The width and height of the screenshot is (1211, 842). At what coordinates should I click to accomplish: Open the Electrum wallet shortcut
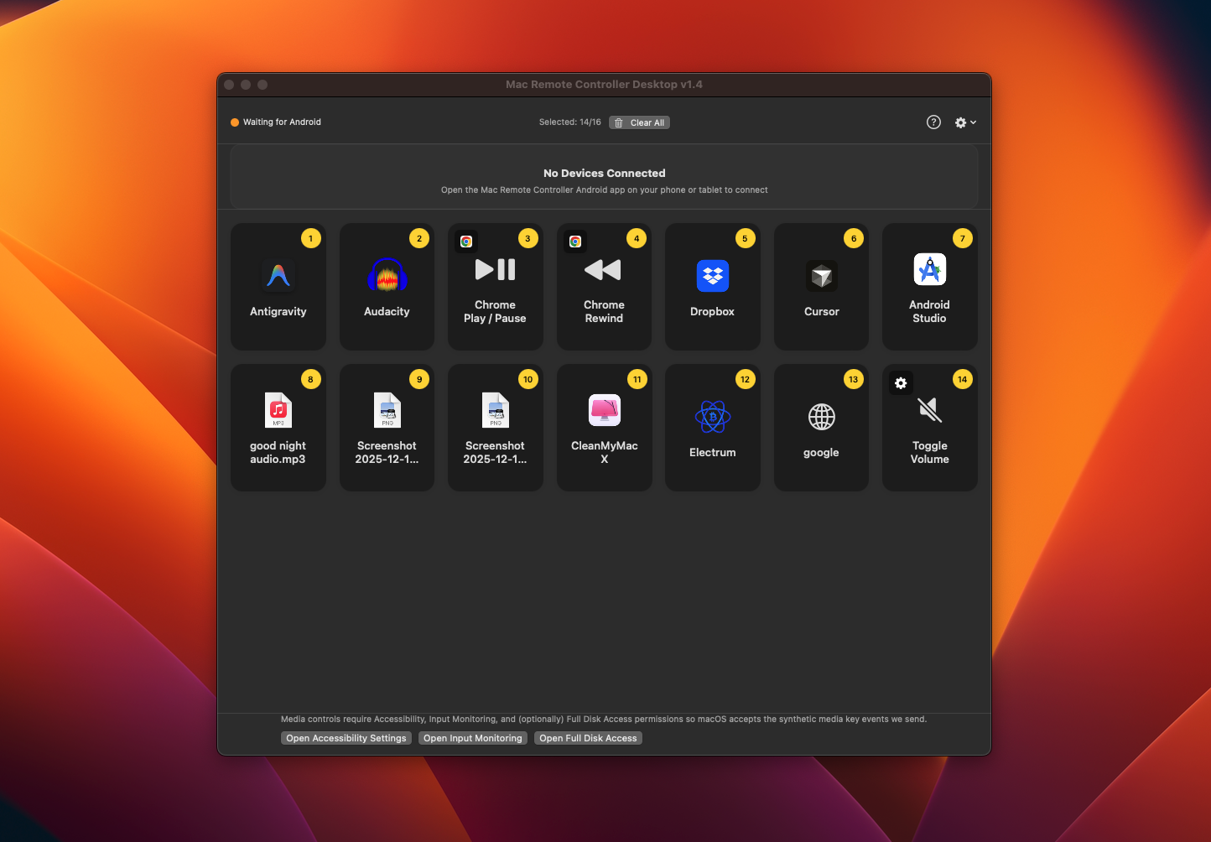click(x=712, y=427)
